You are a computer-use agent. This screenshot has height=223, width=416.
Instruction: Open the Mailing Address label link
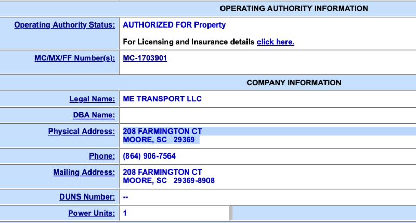[x=84, y=172]
